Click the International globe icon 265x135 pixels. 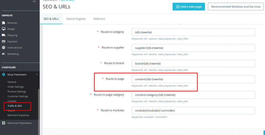(4, 48)
